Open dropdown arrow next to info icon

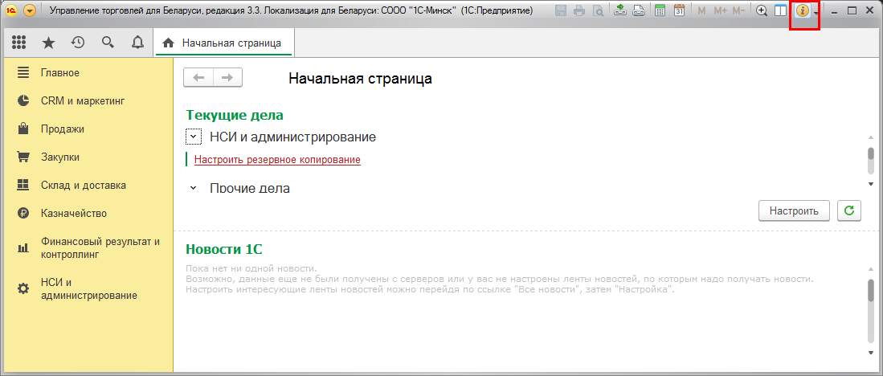click(x=816, y=13)
